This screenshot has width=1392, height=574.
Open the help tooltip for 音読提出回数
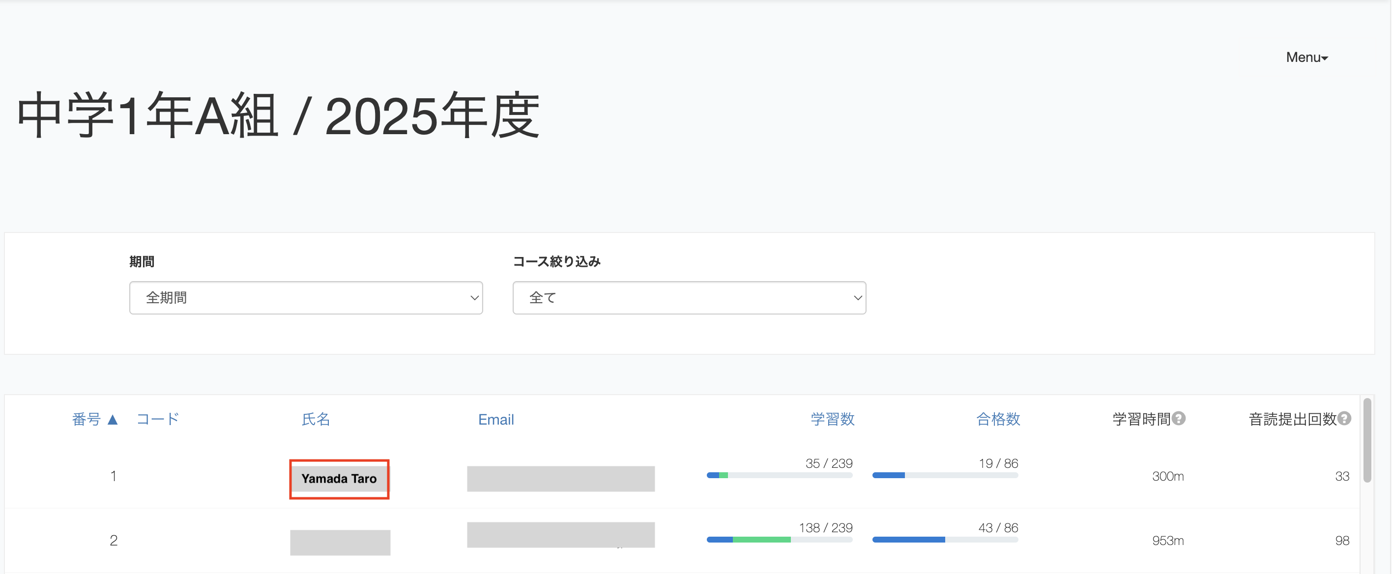coord(1345,417)
